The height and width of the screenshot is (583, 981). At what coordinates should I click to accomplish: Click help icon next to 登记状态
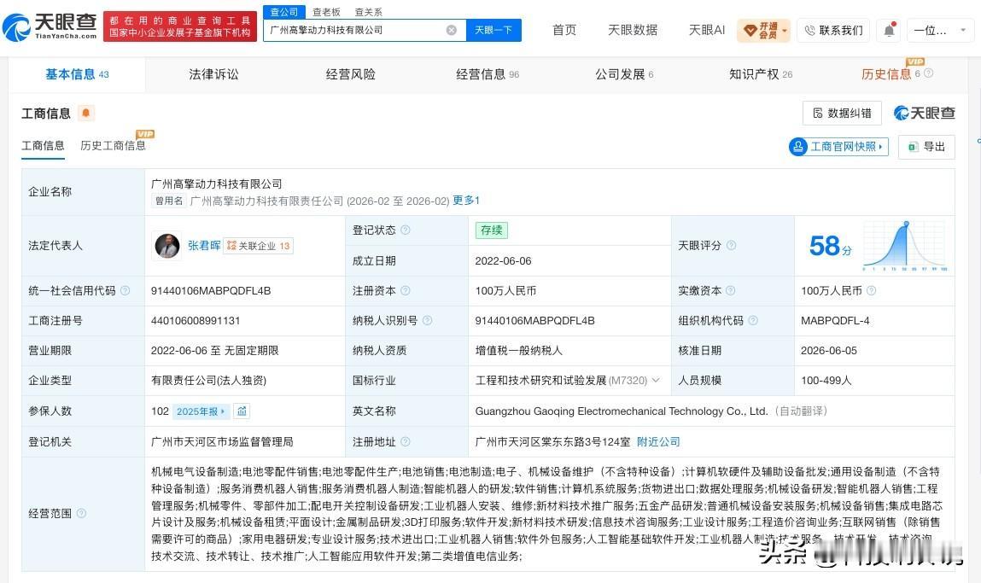pyautogui.click(x=406, y=230)
